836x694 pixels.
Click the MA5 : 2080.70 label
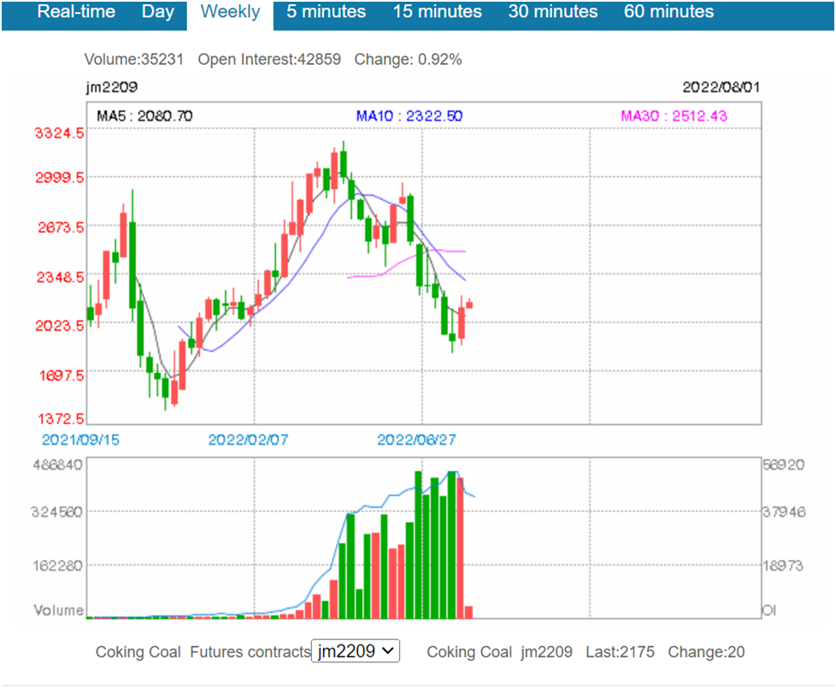pos(144,115)
